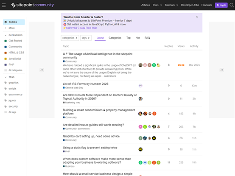This screenshot has width=235, height=176.
Task: Start Your 7-Day Free Trial link
Action: tap(81, 28)
